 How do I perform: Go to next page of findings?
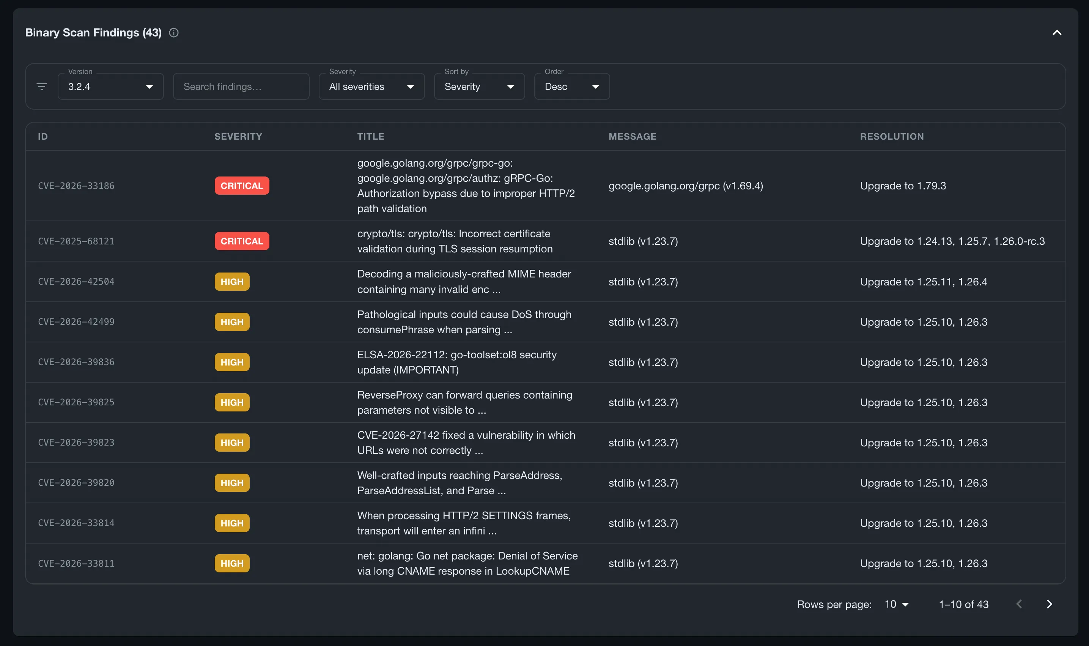1050,604
